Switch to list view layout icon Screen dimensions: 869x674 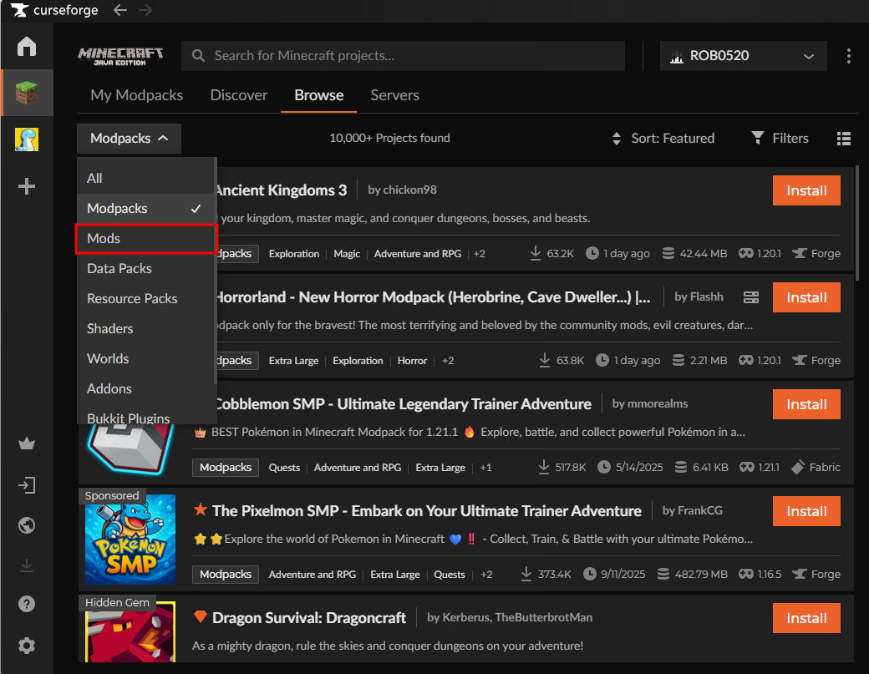click(843, 139)
